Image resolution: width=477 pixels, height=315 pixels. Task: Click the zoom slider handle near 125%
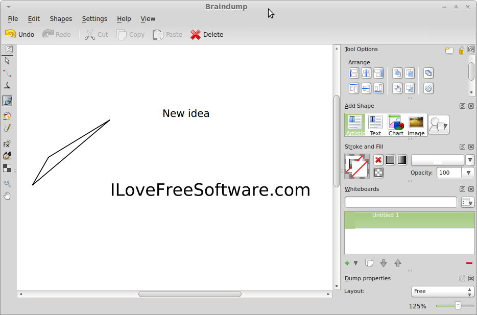tap(458, 306)
